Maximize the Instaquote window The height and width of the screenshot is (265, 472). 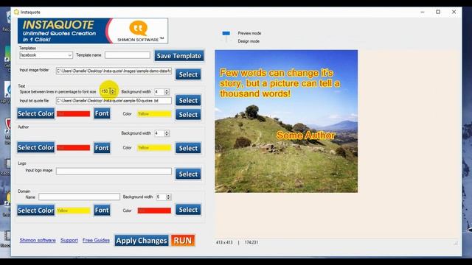point(438,12)
